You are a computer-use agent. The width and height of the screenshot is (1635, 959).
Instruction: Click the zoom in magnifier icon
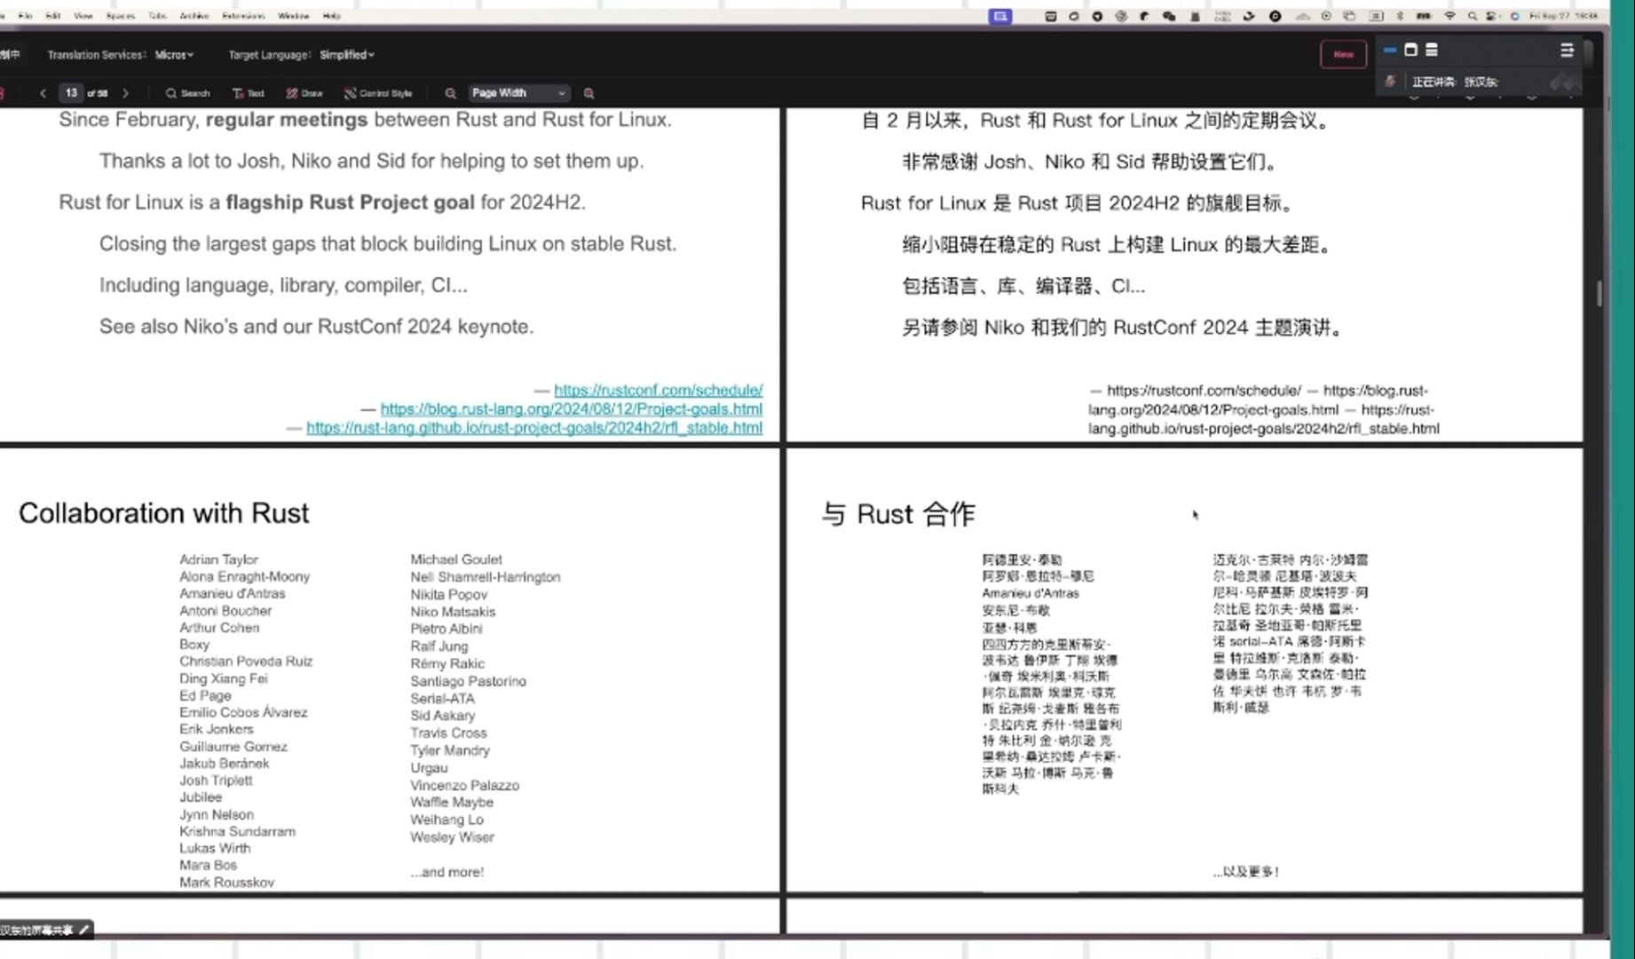click(588, 93)
